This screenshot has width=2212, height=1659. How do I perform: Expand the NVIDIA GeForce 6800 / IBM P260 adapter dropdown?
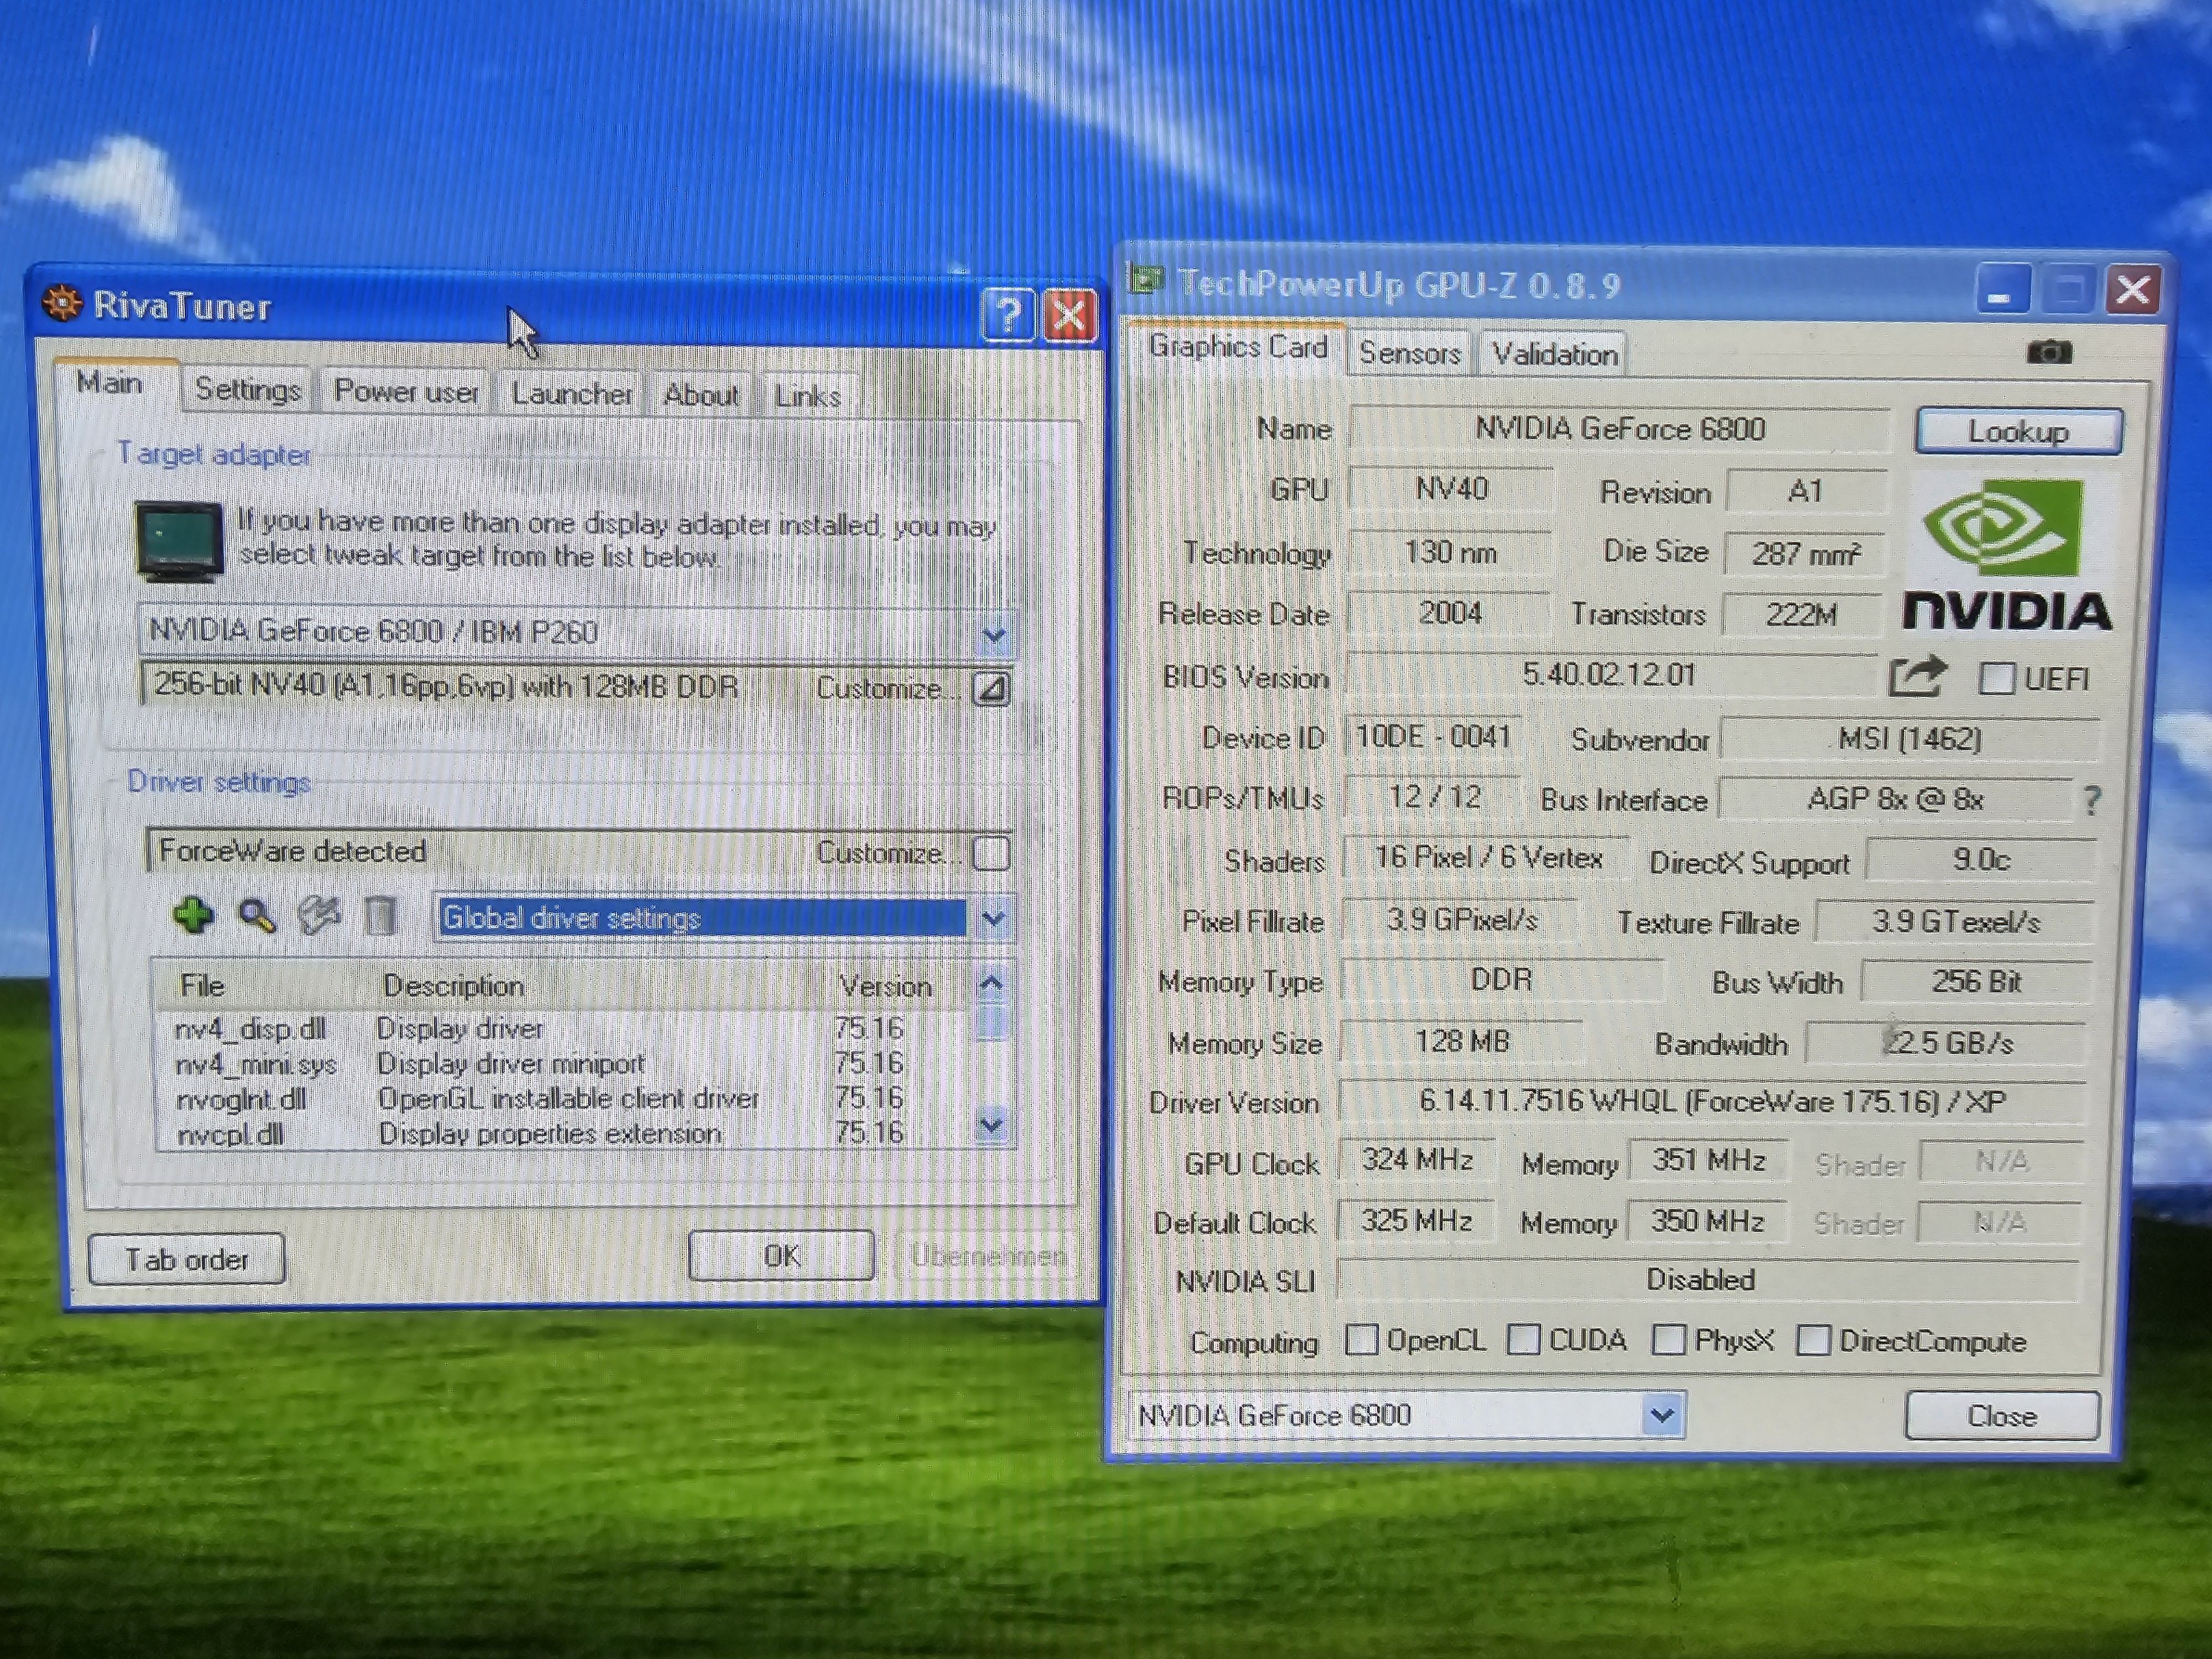pos(993,634)
